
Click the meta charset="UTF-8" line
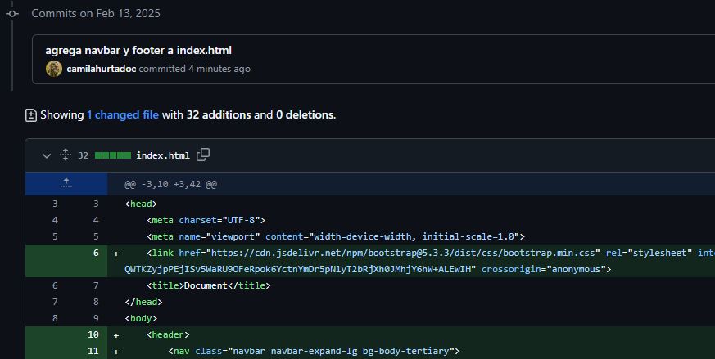[x=206, y=220]
